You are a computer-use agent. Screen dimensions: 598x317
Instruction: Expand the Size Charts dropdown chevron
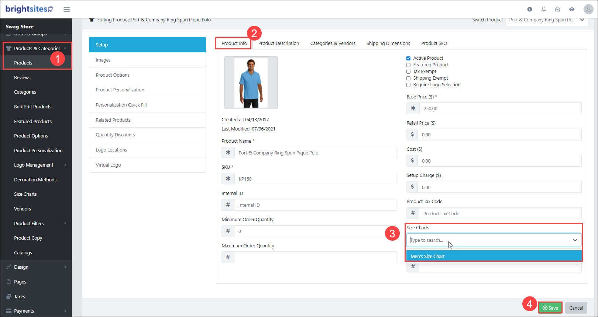[x=575, y=240]
